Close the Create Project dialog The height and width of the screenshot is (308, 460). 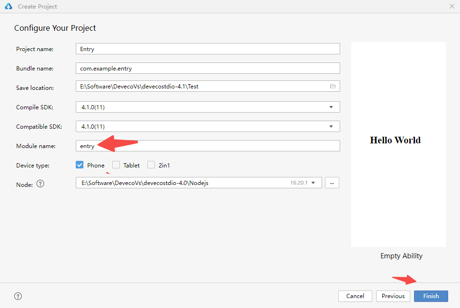point(451,7)
